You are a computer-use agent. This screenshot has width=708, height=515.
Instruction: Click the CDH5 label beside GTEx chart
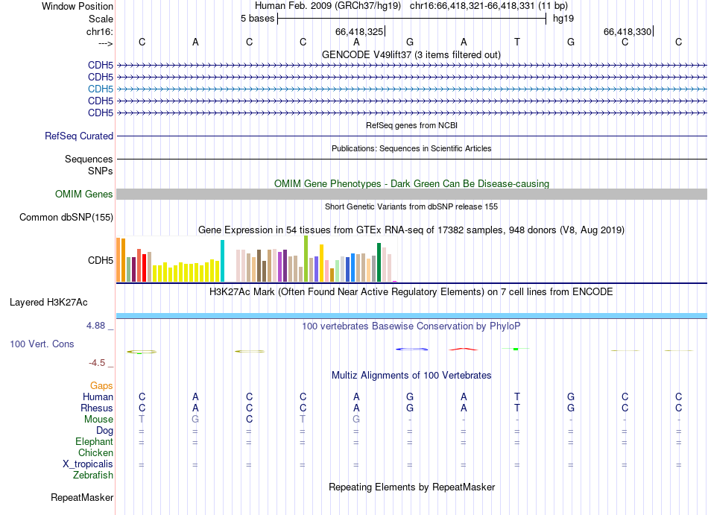[x=101, y=260]
